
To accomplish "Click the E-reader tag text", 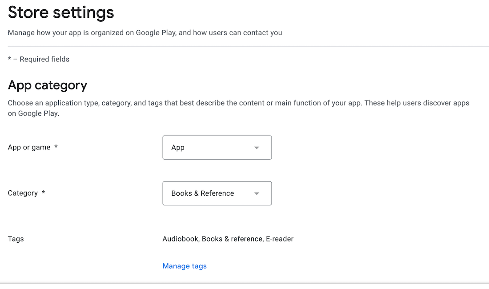I will click(x=280, y=239).
